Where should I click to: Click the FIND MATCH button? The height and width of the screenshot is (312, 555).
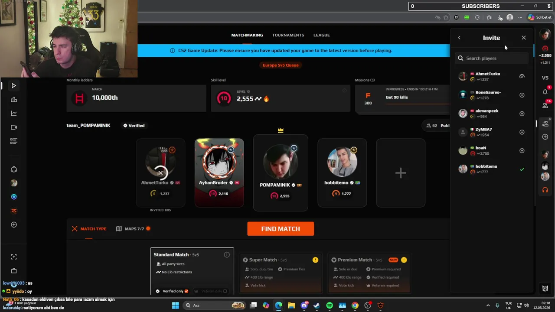[x=281, y=229]
